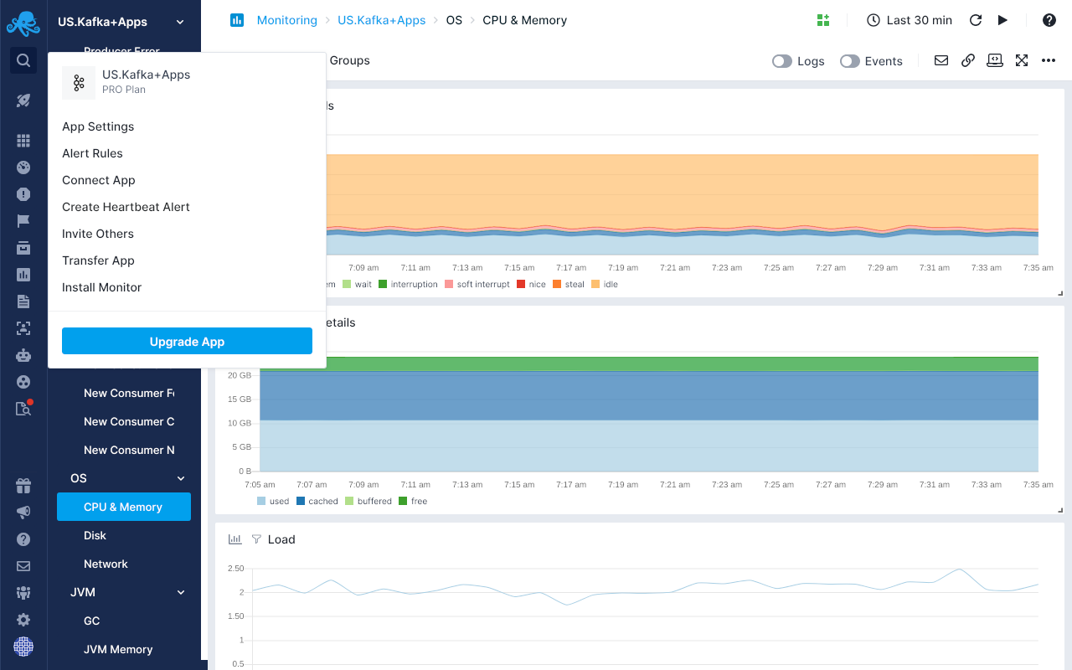Viewport: 1072px width, 670px height.
Task: Select the CPU & Memory sidebar item
Action: pos(124,507)
